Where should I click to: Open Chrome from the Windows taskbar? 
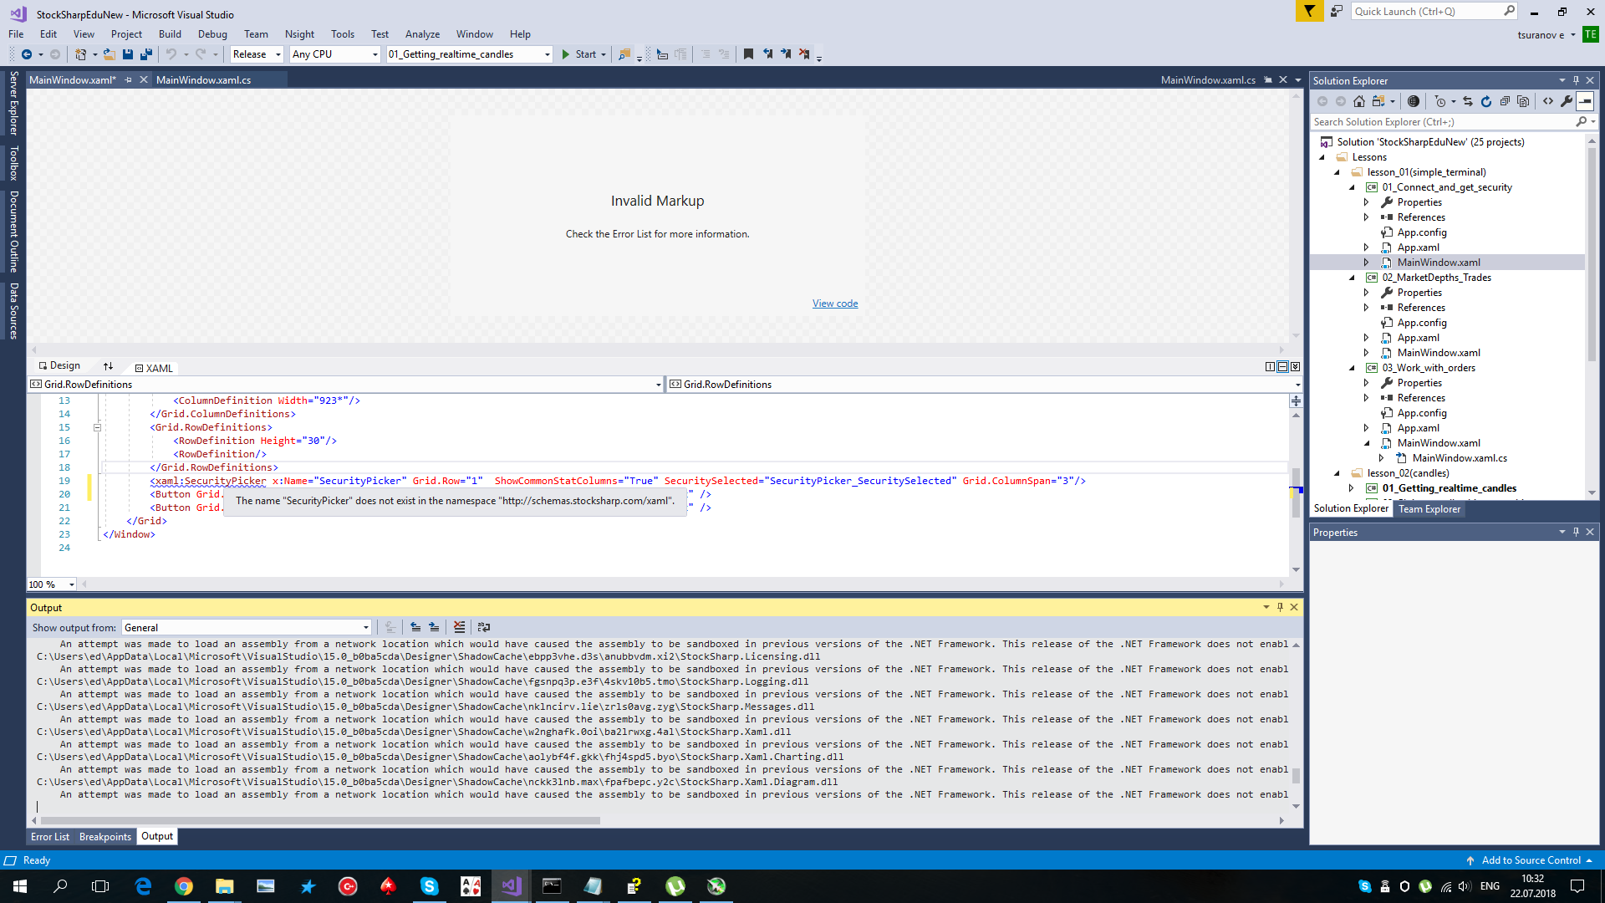click(184, 886)
